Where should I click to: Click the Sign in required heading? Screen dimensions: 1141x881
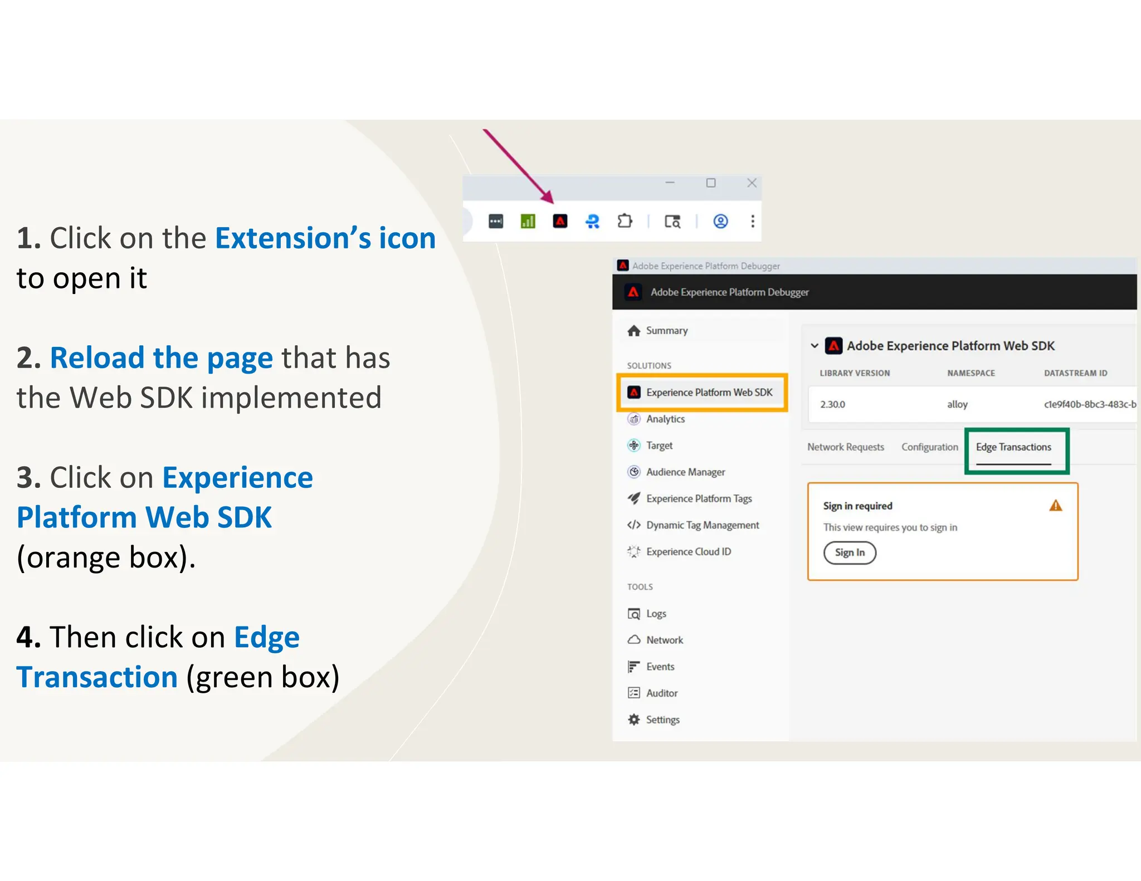(x=857, y=506)
